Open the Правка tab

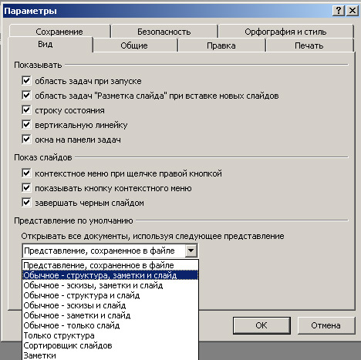click(x=221, y=45)
